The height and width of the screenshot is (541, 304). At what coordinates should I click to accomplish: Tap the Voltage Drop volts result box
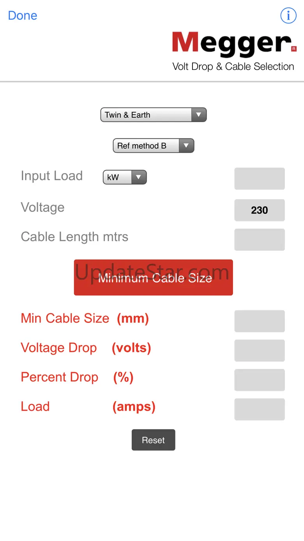(x=259, y=350)
